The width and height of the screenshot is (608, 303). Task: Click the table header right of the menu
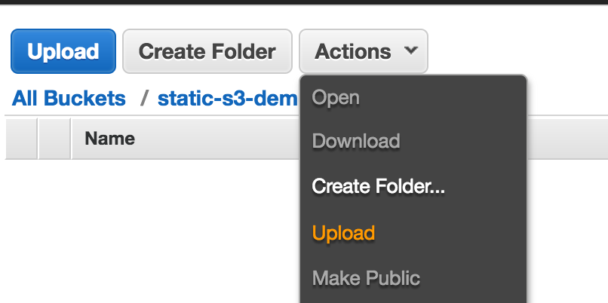pyautogui.click(x=568, y=139)
